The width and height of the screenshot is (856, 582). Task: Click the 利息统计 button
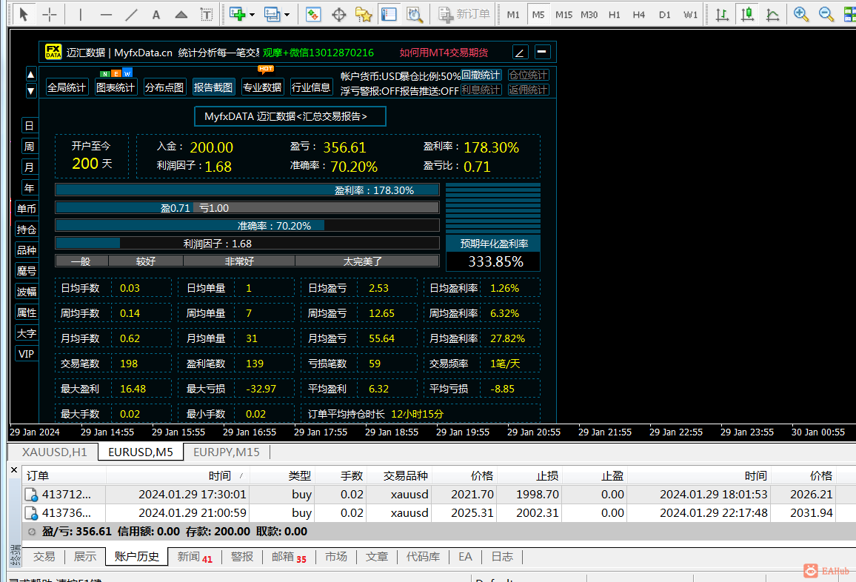click(481, 90)
